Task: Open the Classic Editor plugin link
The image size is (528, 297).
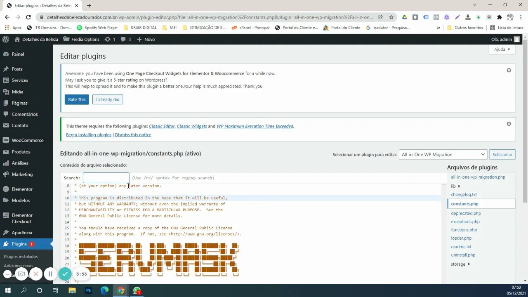Action: pyautogui.click(x=162, y=126)
